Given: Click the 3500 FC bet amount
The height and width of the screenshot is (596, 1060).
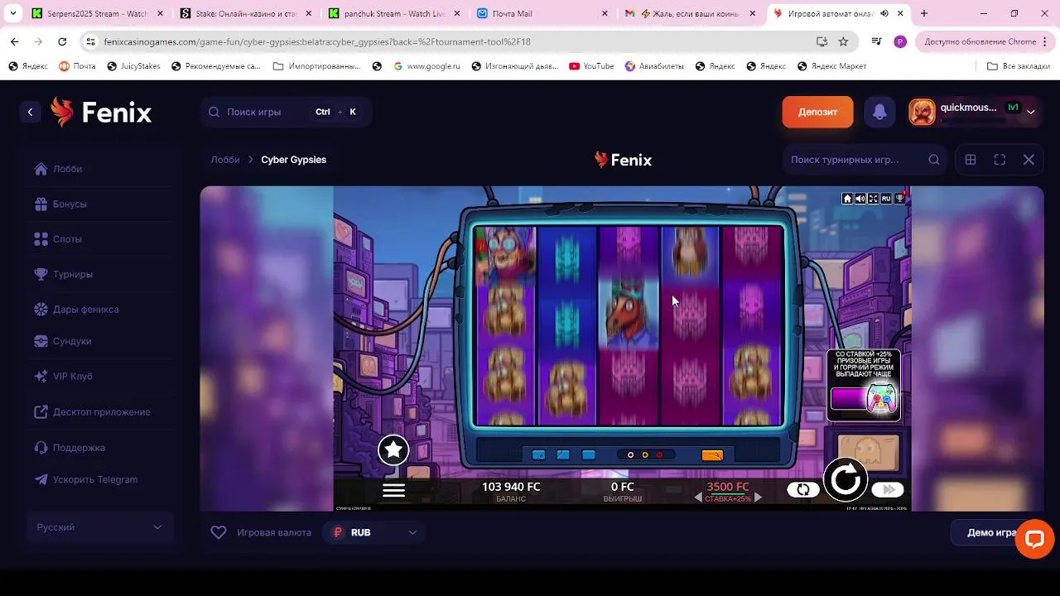Looking at the screenshot, I should (x=727, y=487).
